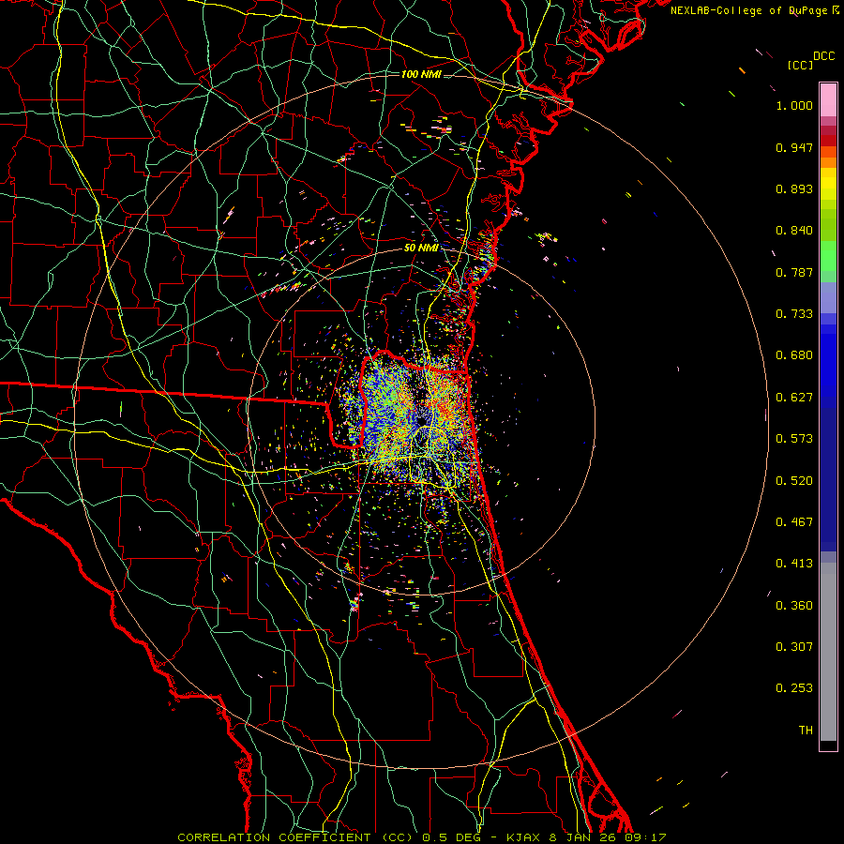The height and width of the screenshot is (844, 844).
Task: Click the 0.573 legend value
Action: [x=794, y=439]
